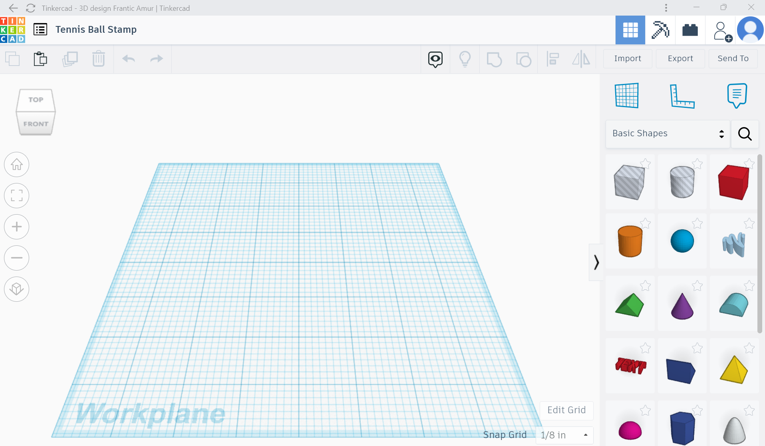Click the Export button

680,59
